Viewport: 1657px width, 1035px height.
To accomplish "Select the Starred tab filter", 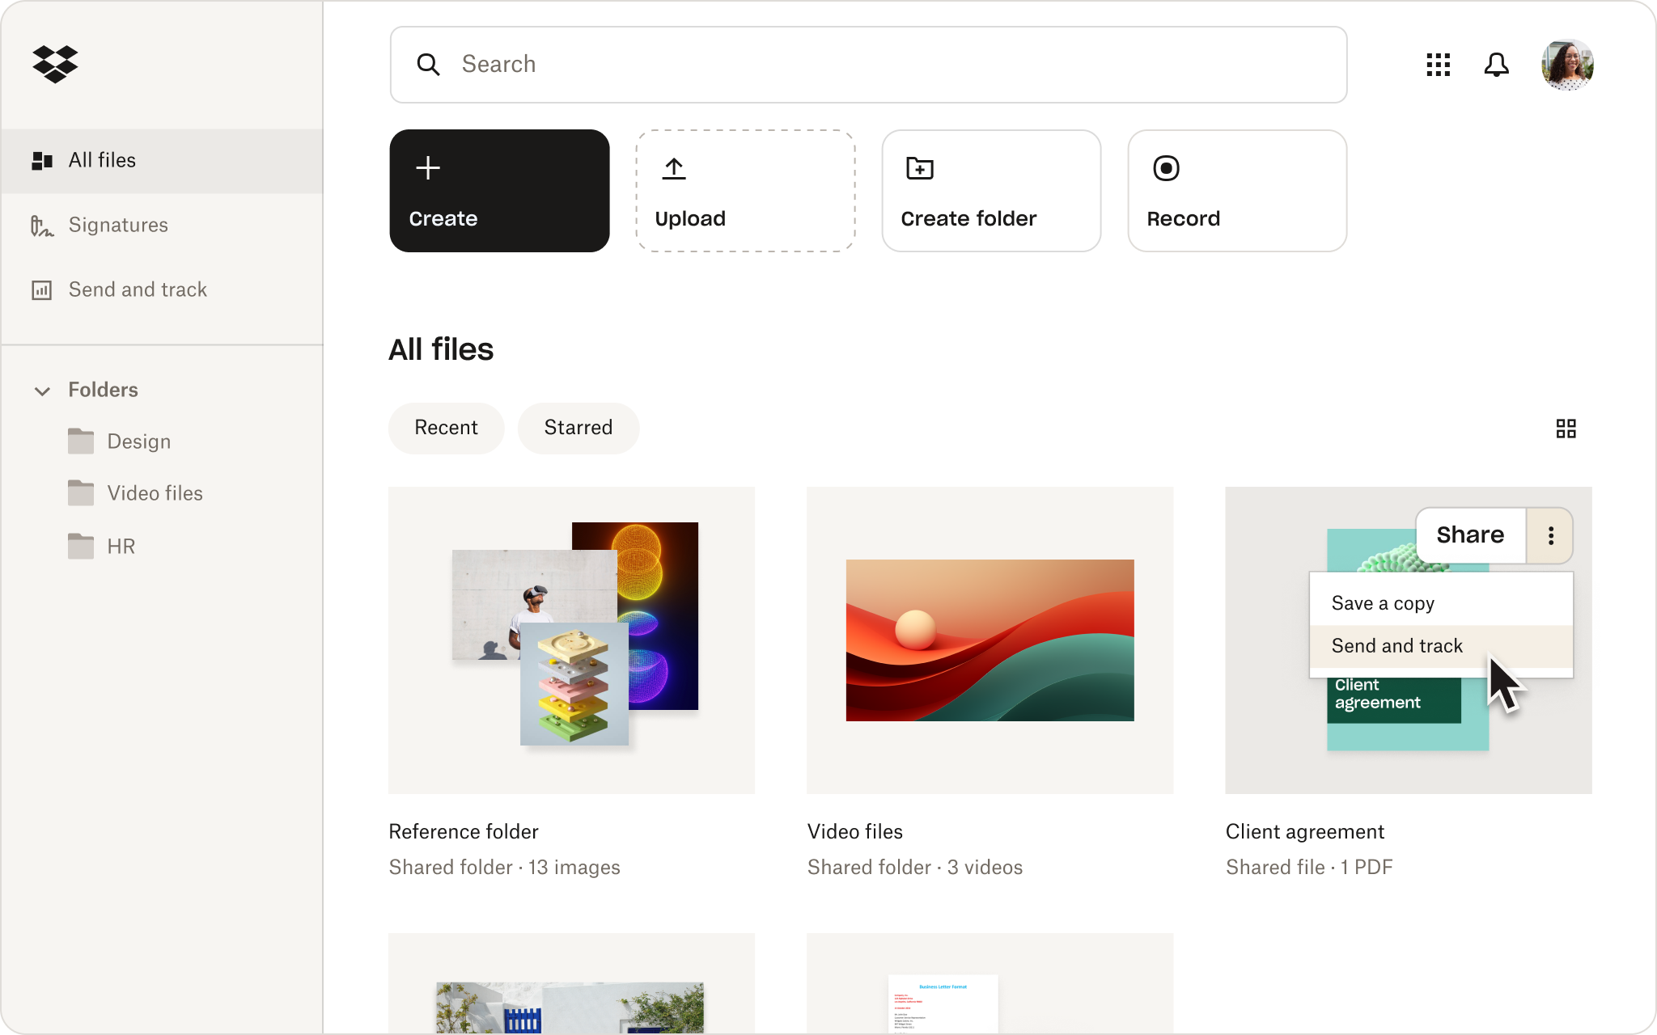I will (578, 427).
